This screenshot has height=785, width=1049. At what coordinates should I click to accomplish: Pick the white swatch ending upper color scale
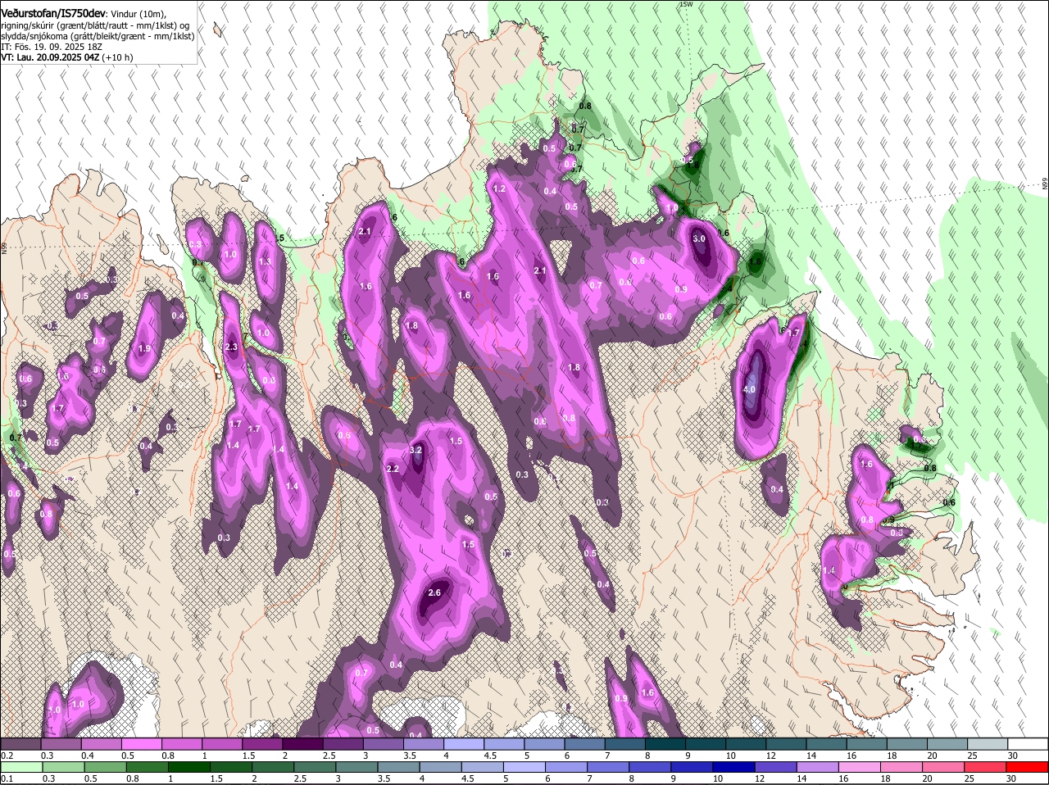[1028, 744]
